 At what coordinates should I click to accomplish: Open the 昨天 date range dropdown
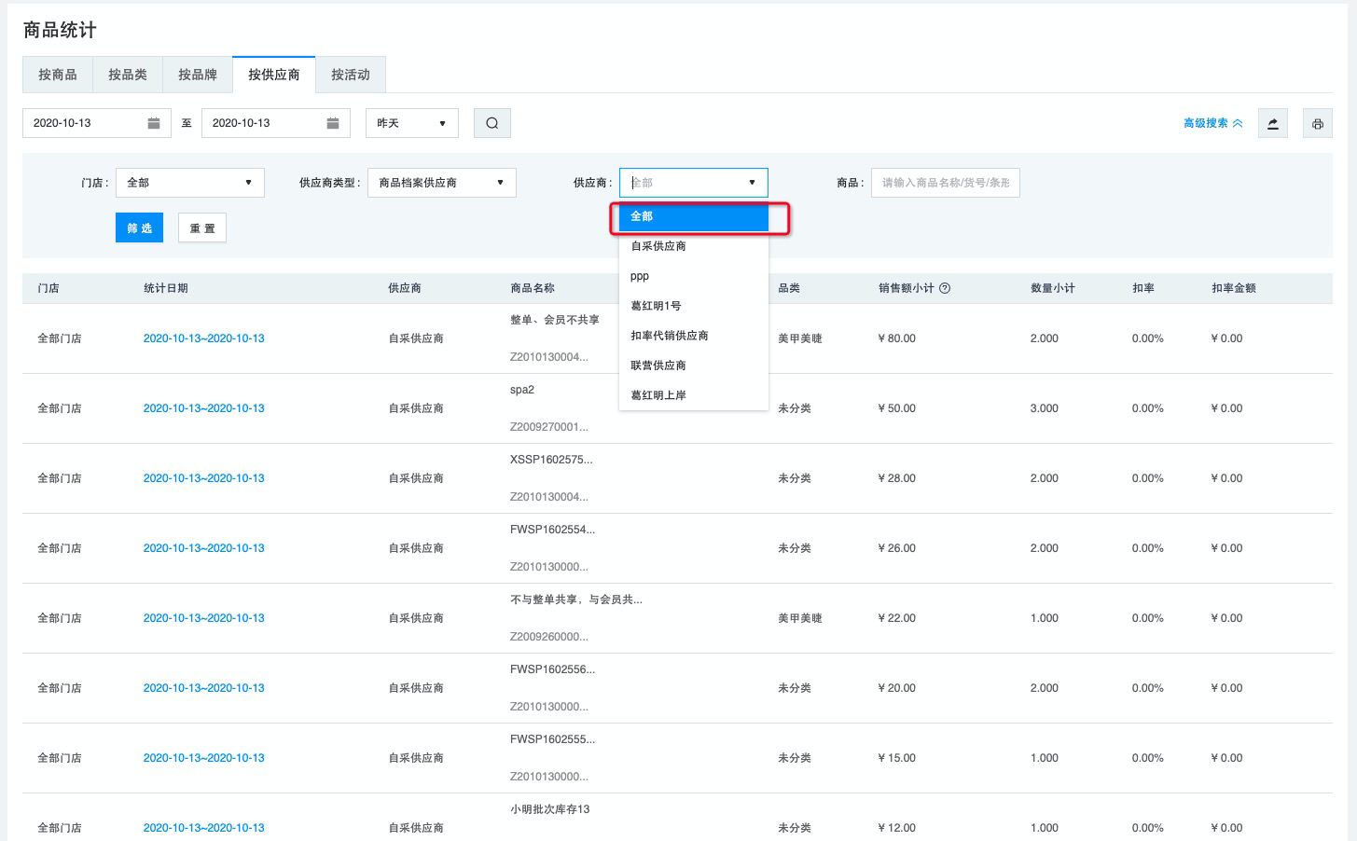click(x=411, y=123)
